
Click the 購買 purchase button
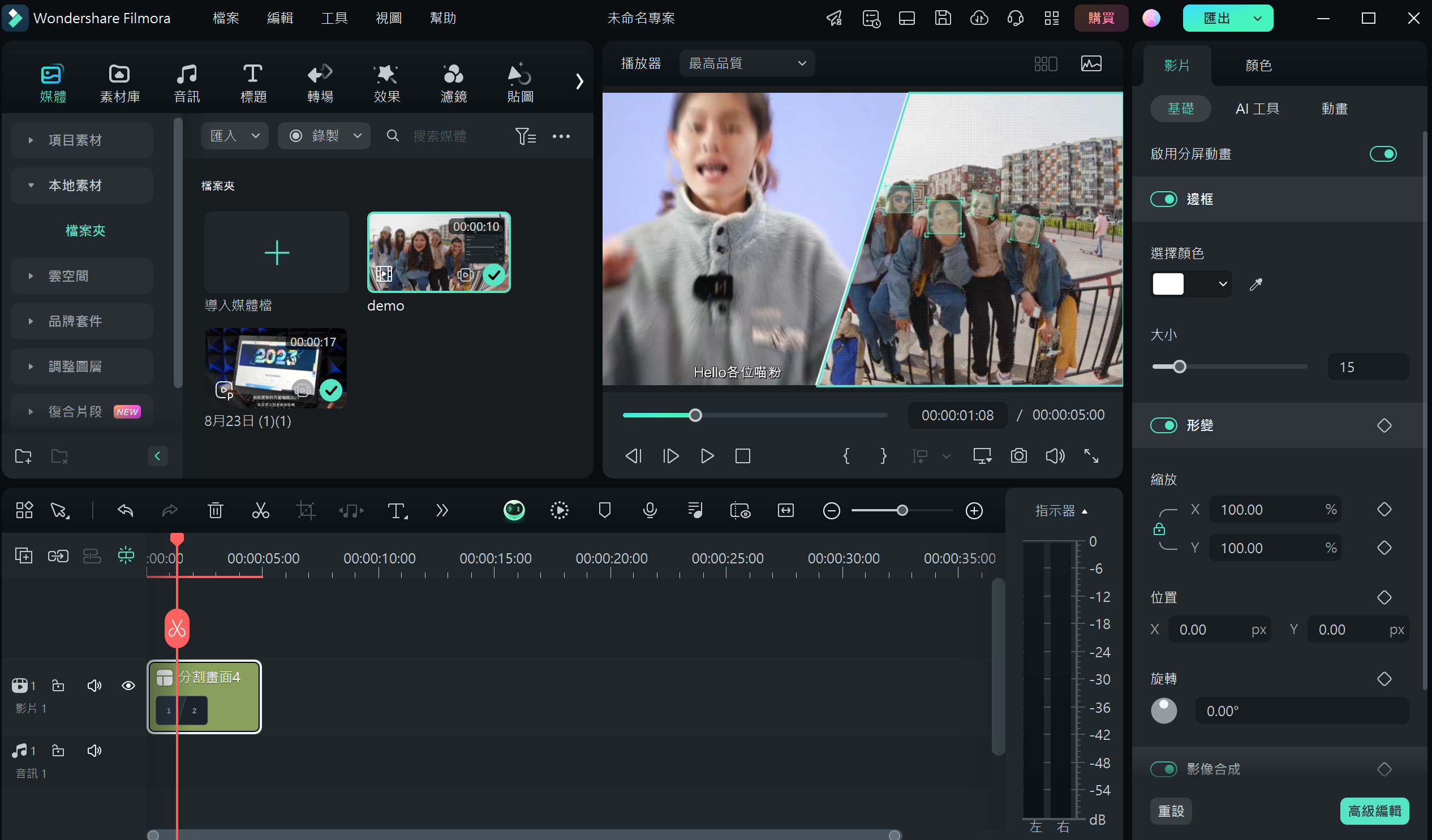[x=1100, y=18]
